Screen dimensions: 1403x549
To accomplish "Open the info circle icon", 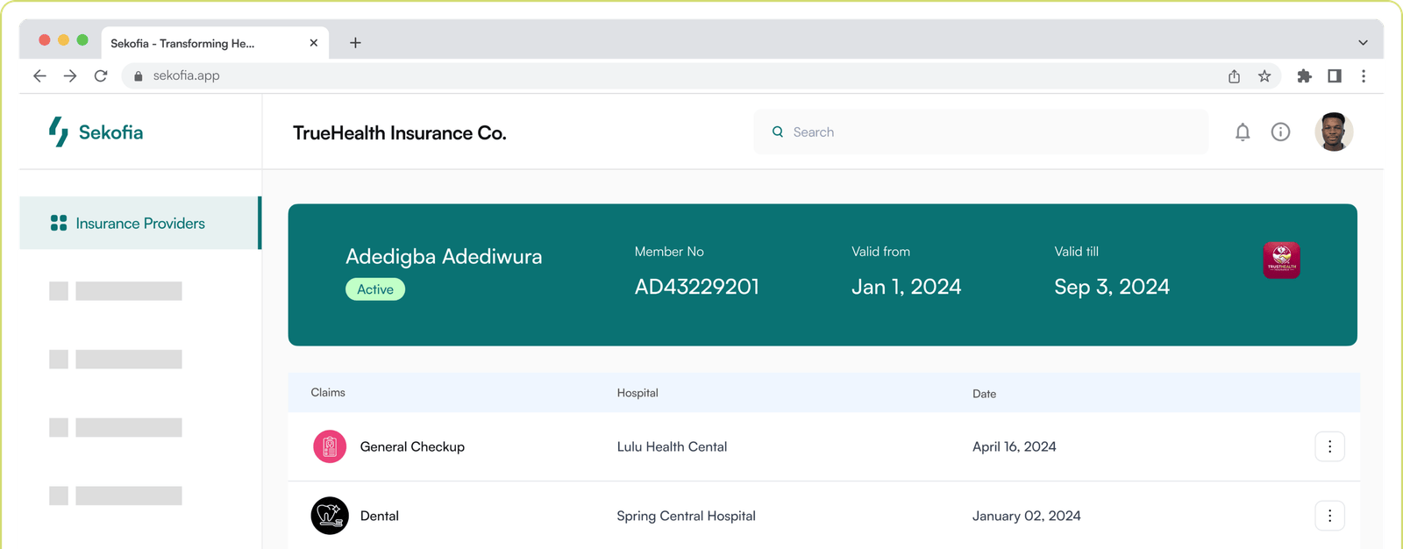I will [1280, 132].
